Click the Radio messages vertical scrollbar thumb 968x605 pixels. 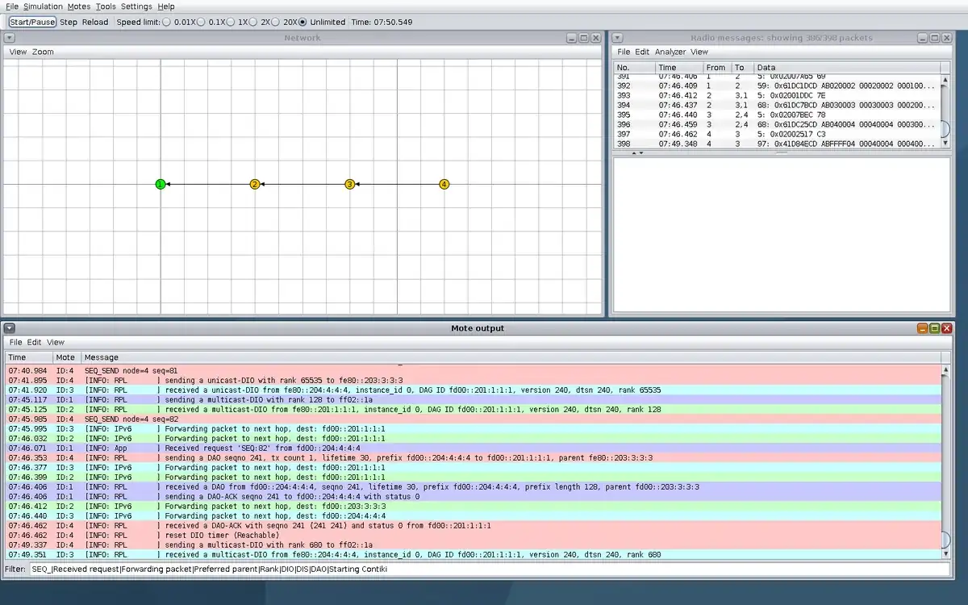click(945, 129)
